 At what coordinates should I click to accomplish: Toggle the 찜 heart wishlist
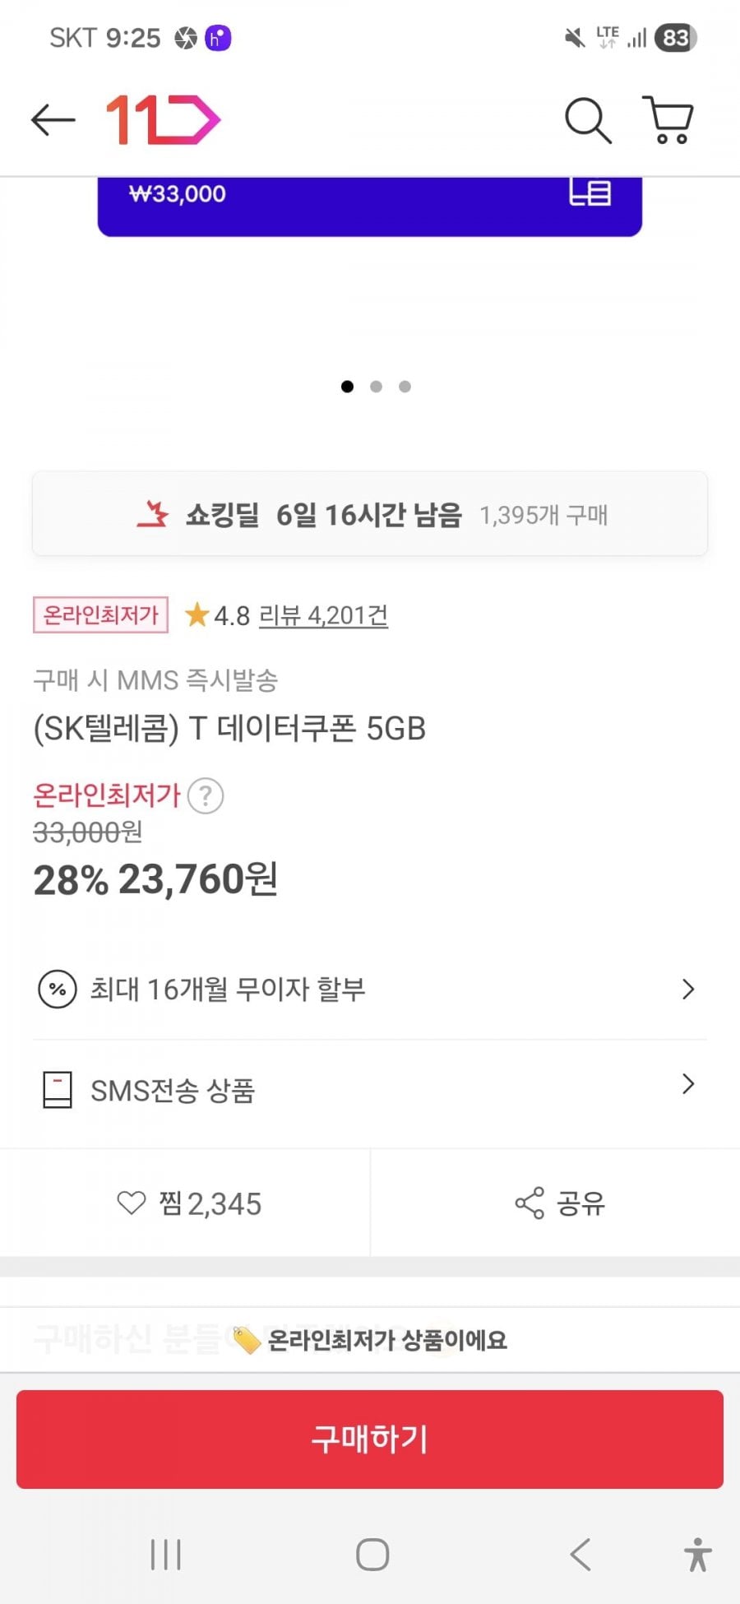(x=132, y=1203)
